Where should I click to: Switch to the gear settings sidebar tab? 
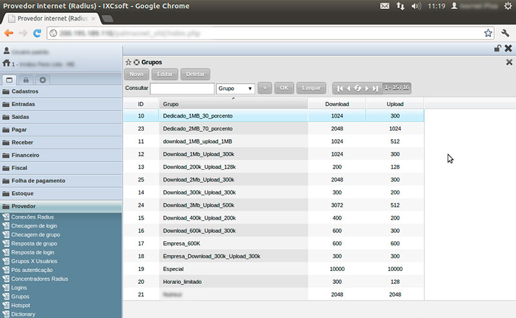43,80
